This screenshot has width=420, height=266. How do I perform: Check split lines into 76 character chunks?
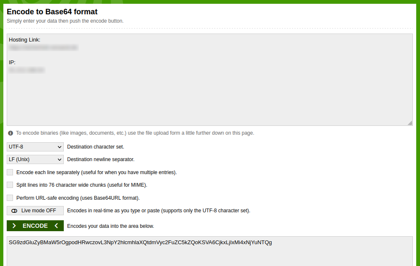(10, 185)
